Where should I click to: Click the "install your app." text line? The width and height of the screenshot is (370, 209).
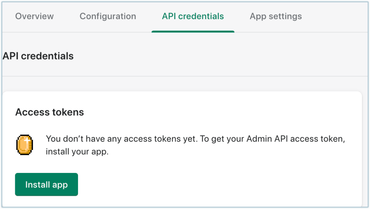tap(77, 152)
